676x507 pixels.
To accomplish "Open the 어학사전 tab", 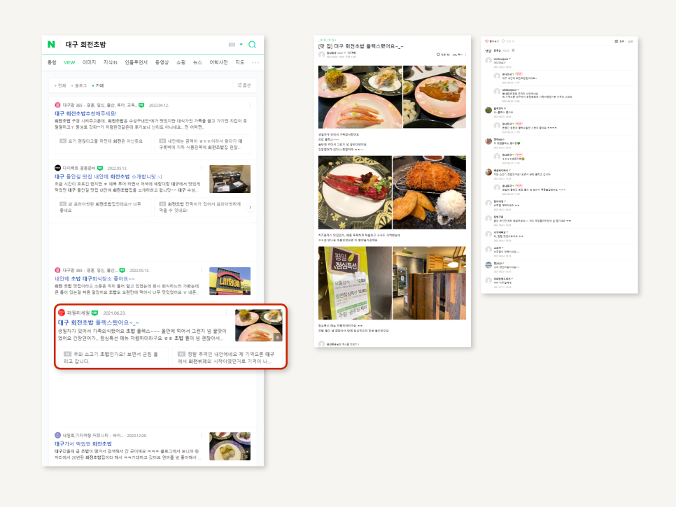I will [x=218, y=62].
